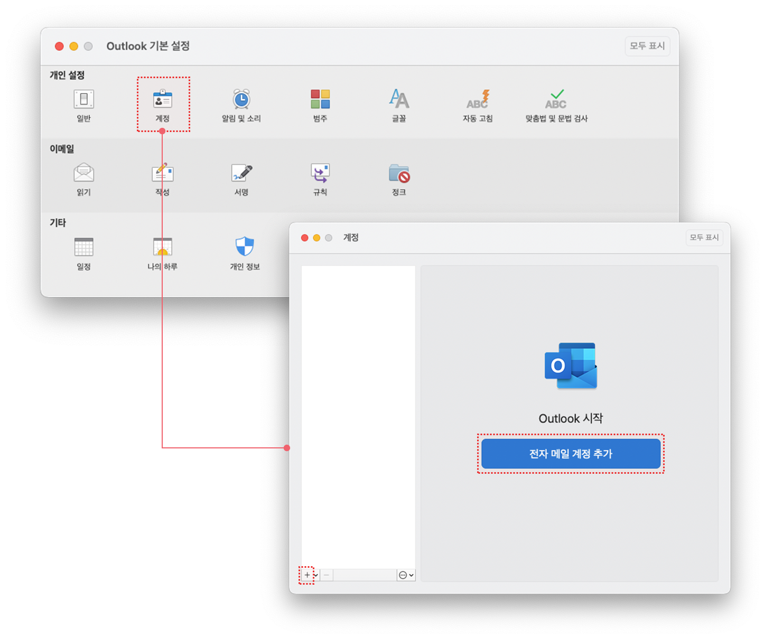Open the 글꼴 (Fonts) preferences icon
764x638 pixels.
(x=399, y=100)
